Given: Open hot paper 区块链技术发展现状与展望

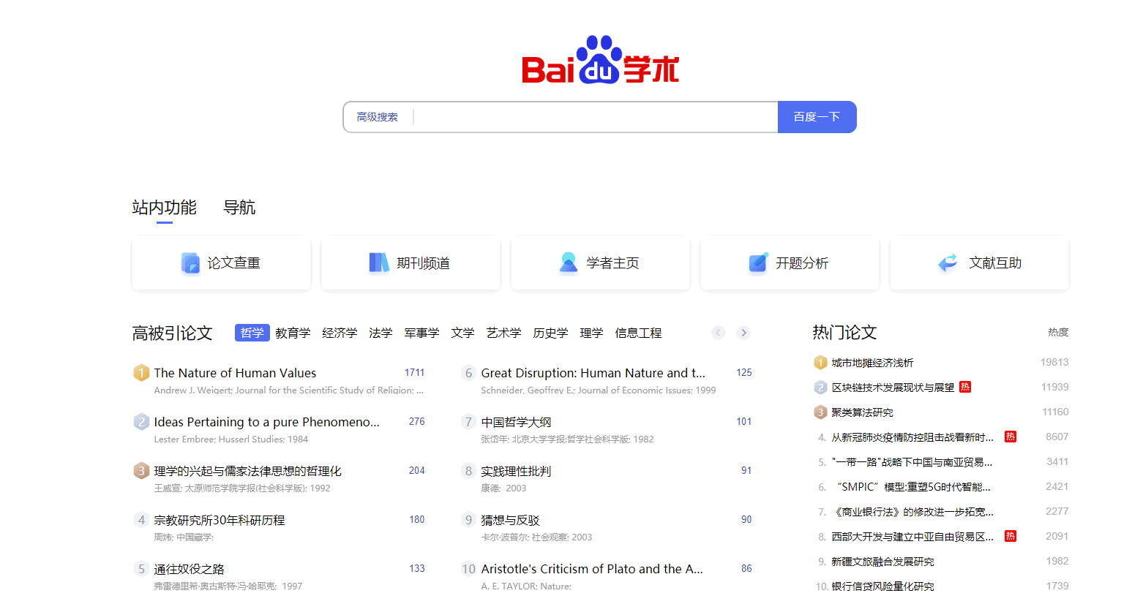Looking at the screenshot, I should point(893,388).
